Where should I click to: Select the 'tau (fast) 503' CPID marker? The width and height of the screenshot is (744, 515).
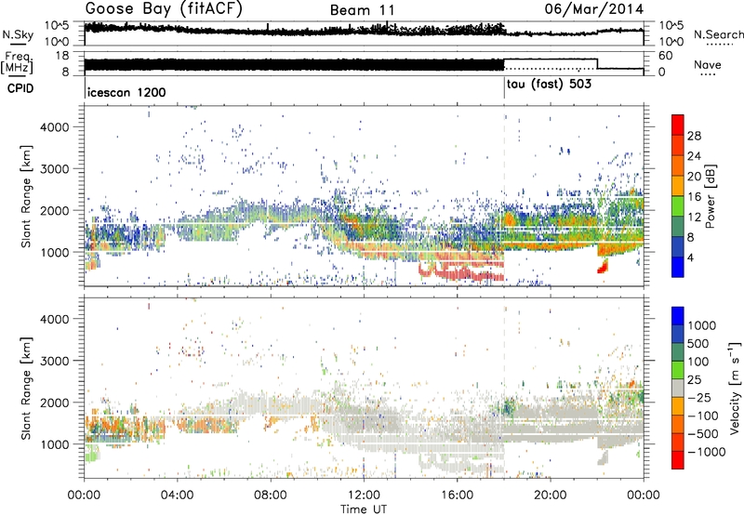coord(549,85)
